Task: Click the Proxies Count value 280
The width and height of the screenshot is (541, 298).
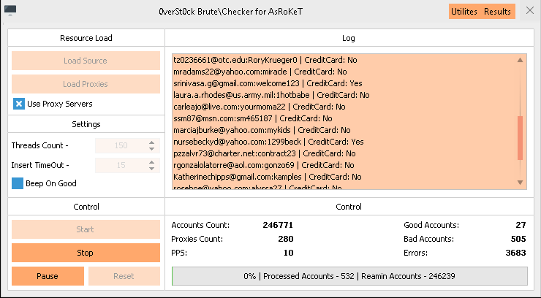Action: click(286, 239)
